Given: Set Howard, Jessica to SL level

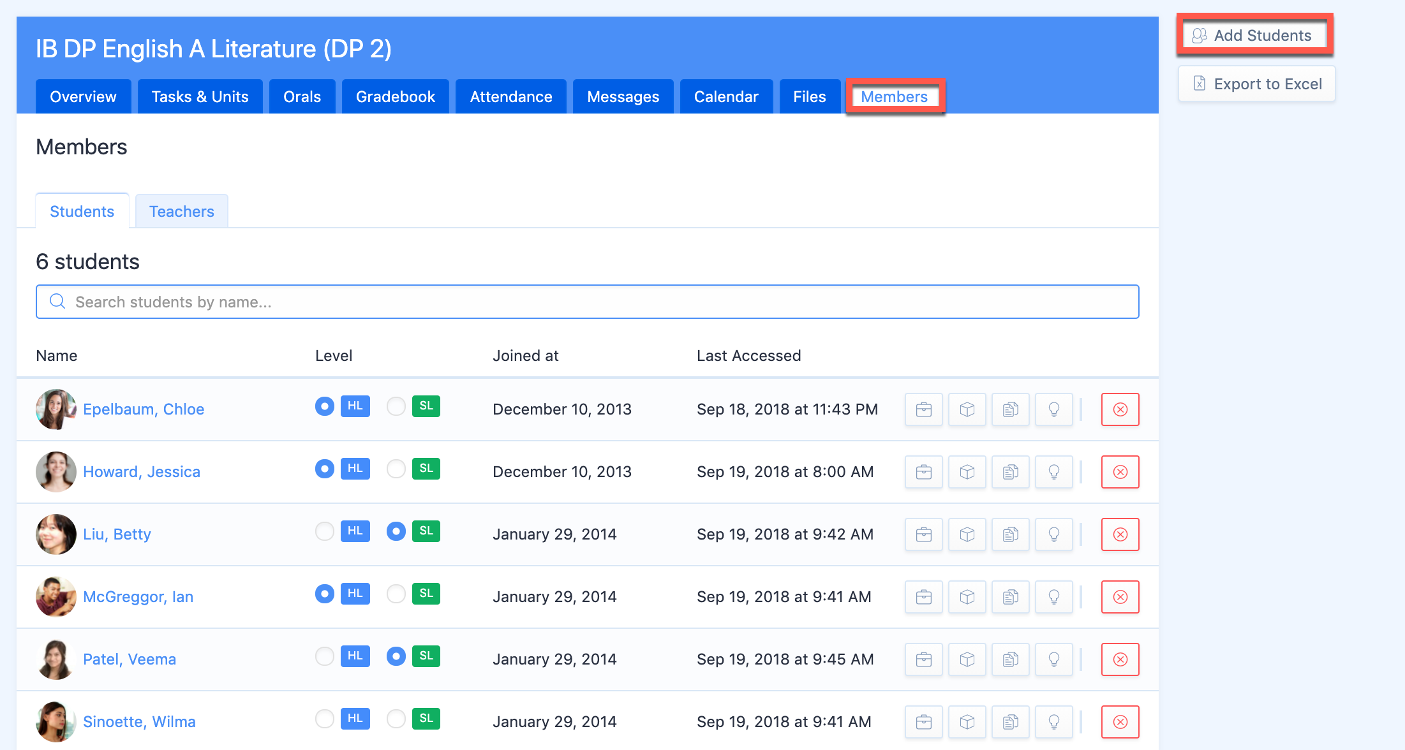Looking at the screenshot, I should coord(396,469).
